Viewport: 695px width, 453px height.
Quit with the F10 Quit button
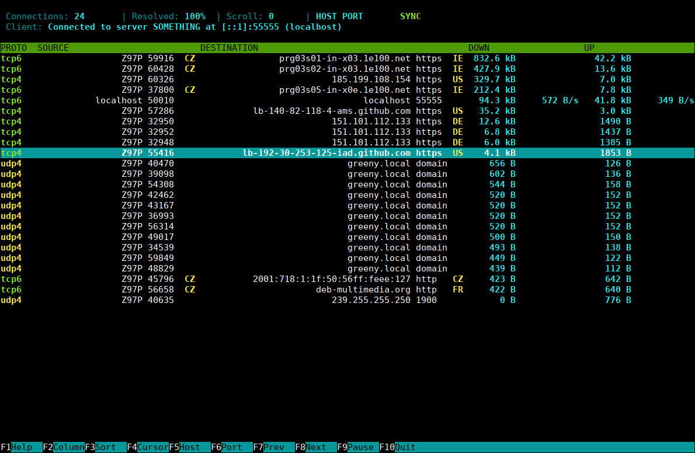click(398, 447)
